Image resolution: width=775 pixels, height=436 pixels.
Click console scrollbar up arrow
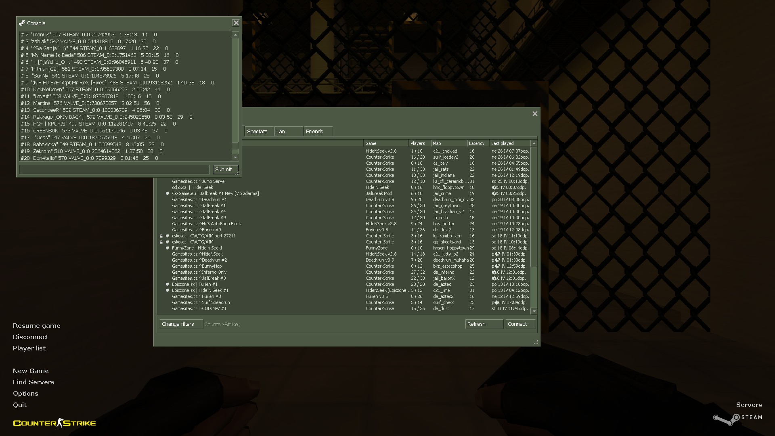pyautogui.click(x=235, y=35)
